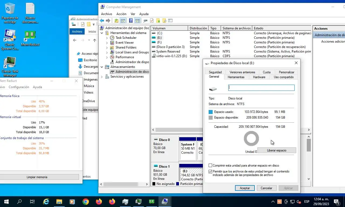Expand the Local Users and Groups arrow
This screenshot has height=207, width=345.
click(x=107, y=52)
